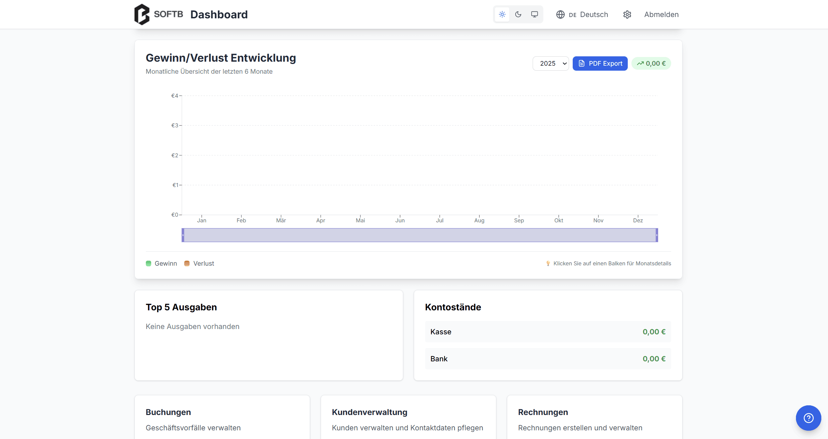The height and width of the screenshot is (439, 828).
Task: Toggle Verlust legend orange swatch
Action: pyautogui.click(x=187, y=263)
